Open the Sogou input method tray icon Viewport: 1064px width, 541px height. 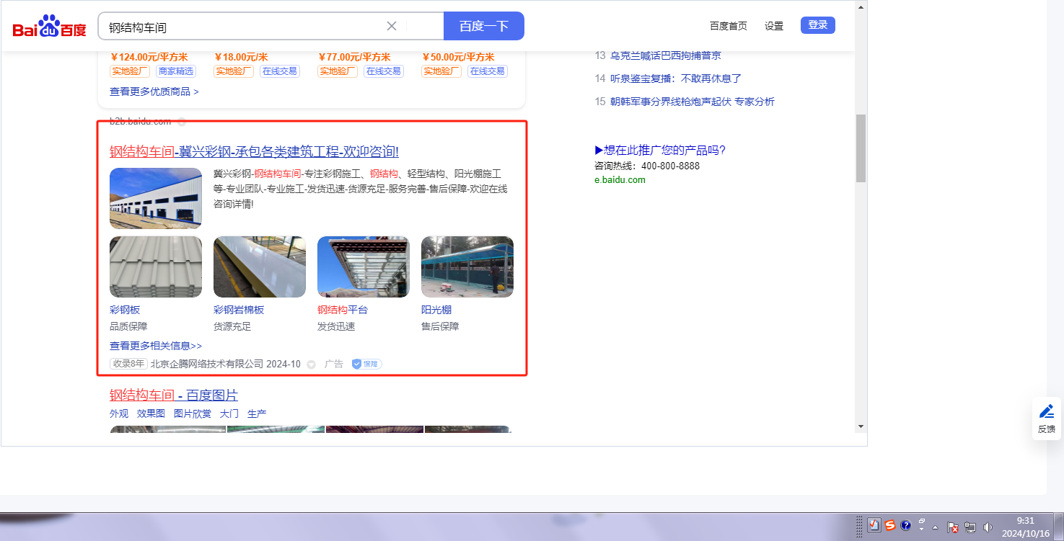[890, 525]
